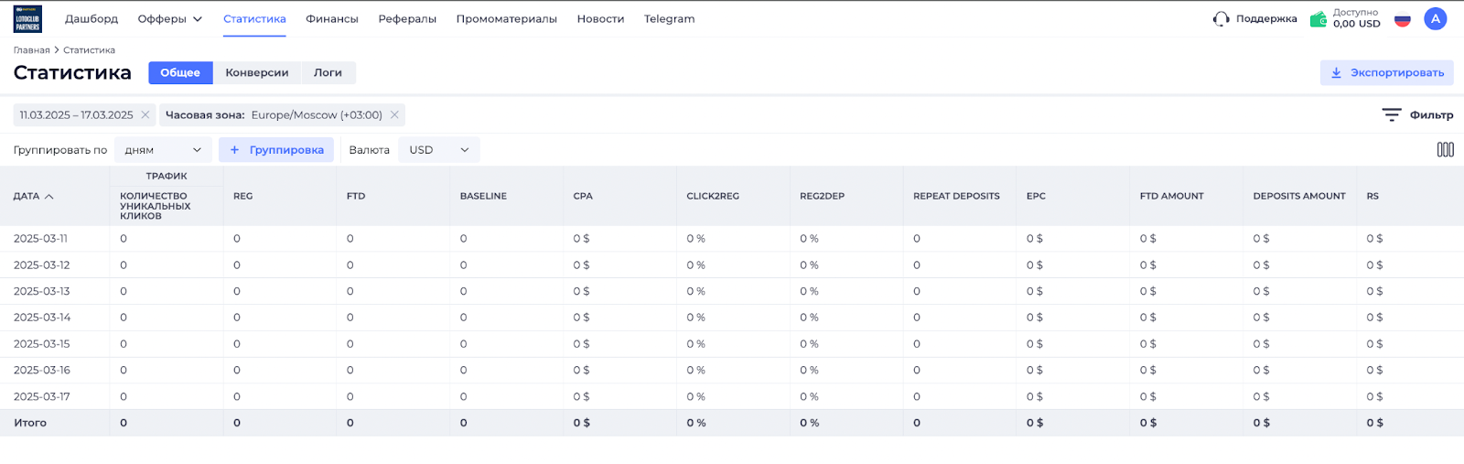Add a grouping with the Группировка button
Viewport: 1464px width, 464px height.
pyautogui.click(x=276, y=150)
